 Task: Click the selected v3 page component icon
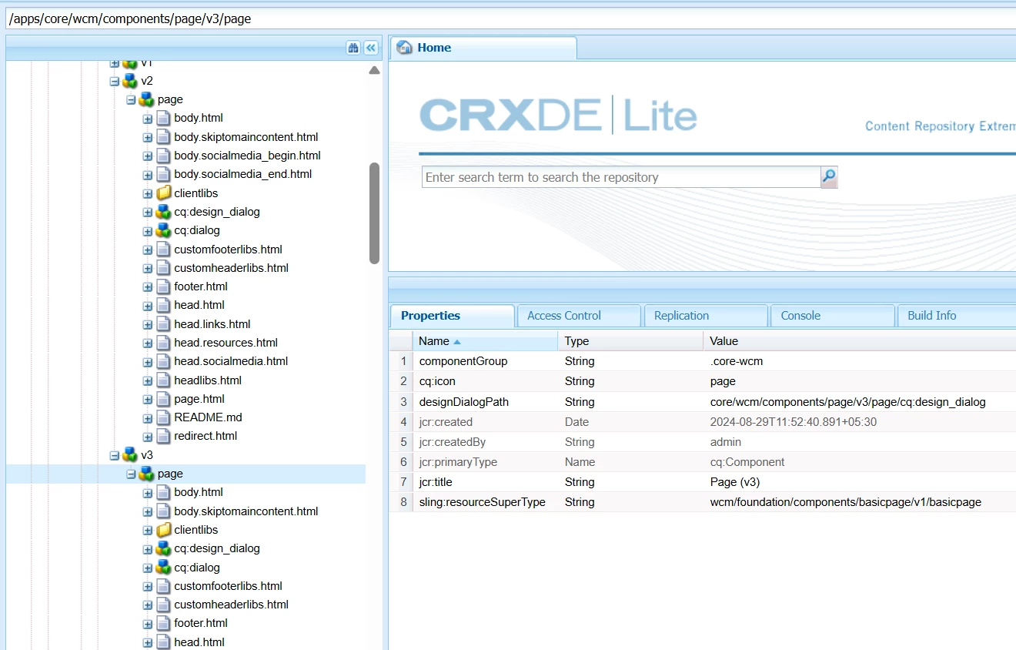(x=146, y=474)
